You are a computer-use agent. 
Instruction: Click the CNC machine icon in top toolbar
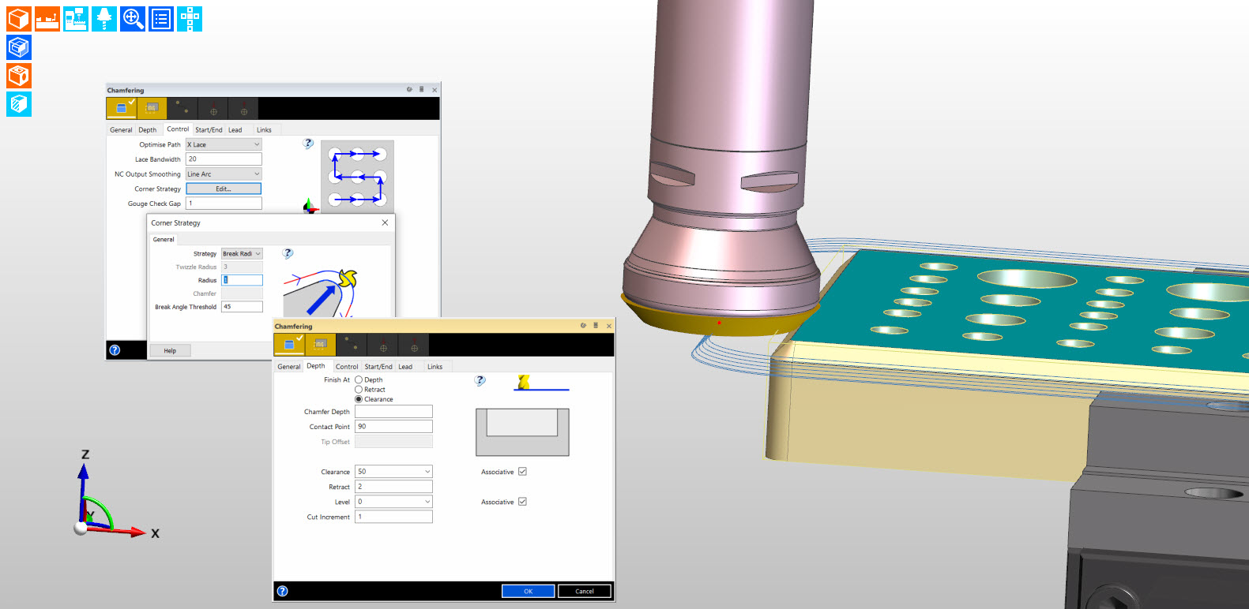47,18
